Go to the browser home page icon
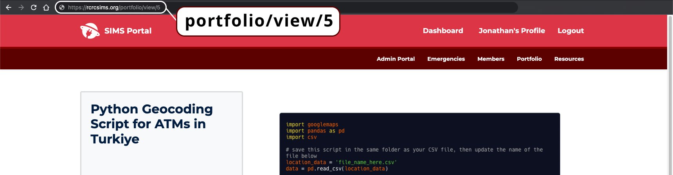This screenshot has width=673, height=175. coord(46,7)
